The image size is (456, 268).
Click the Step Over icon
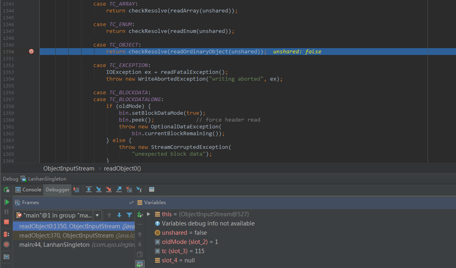(x=89, y=190)
